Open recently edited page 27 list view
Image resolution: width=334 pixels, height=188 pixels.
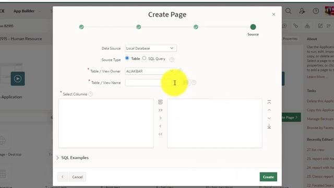(315, 150)
